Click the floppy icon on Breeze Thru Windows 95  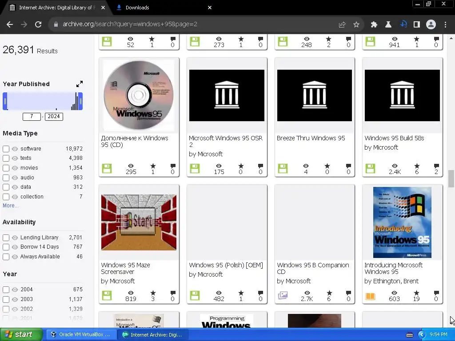click(x=283, y=168)
